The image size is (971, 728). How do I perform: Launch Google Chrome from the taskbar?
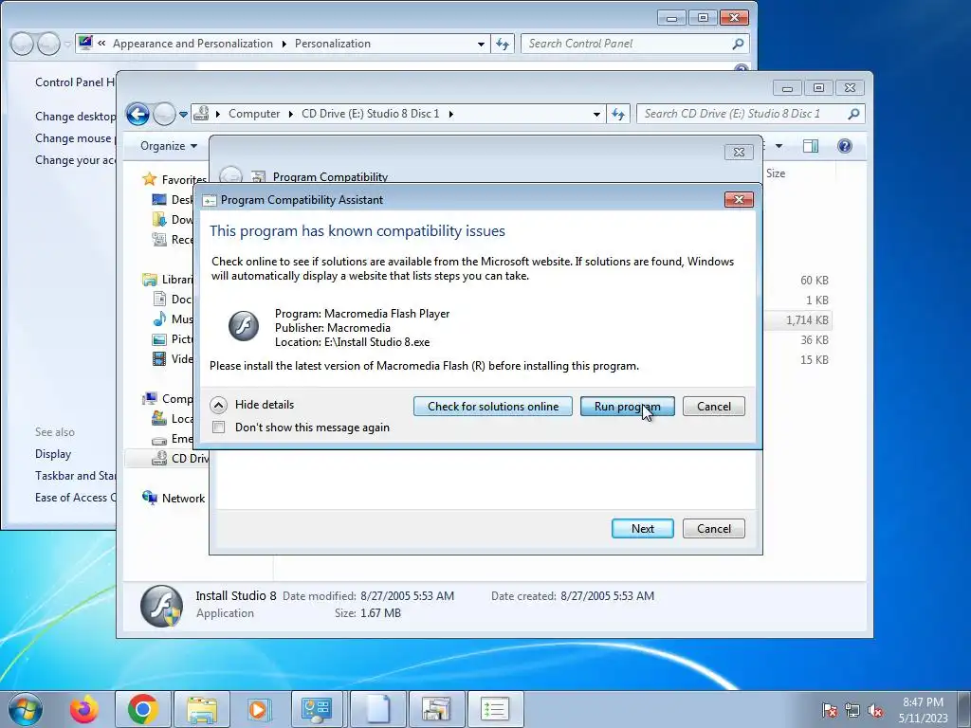[142, 709]
